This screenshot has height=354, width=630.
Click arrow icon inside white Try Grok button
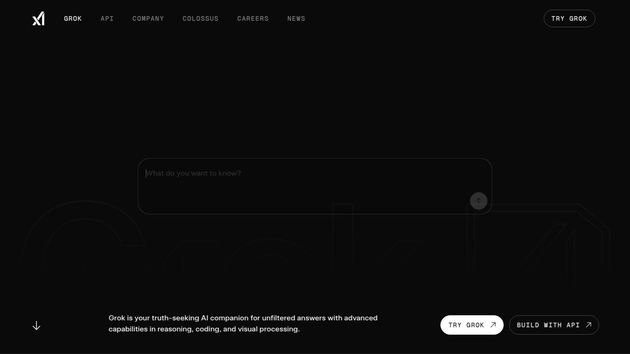(x=493, y=325)
